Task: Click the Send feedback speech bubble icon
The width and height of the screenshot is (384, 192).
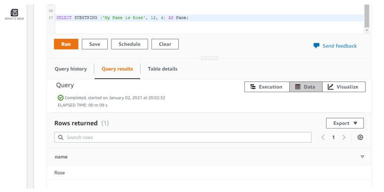Action: pyautogui.click(x=316, y=46)
